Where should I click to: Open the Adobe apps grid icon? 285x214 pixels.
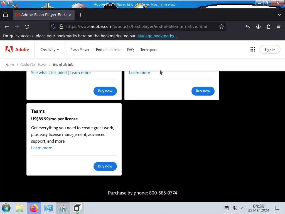[253, 49]
